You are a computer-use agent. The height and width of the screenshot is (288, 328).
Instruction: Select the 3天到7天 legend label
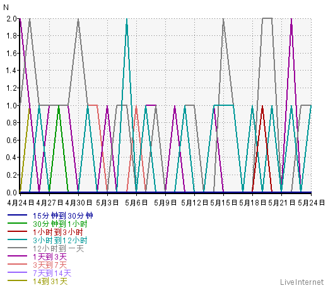[x=50, y=265]
